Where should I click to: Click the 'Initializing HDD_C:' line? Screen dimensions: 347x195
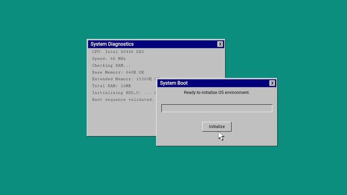point(124,93)
